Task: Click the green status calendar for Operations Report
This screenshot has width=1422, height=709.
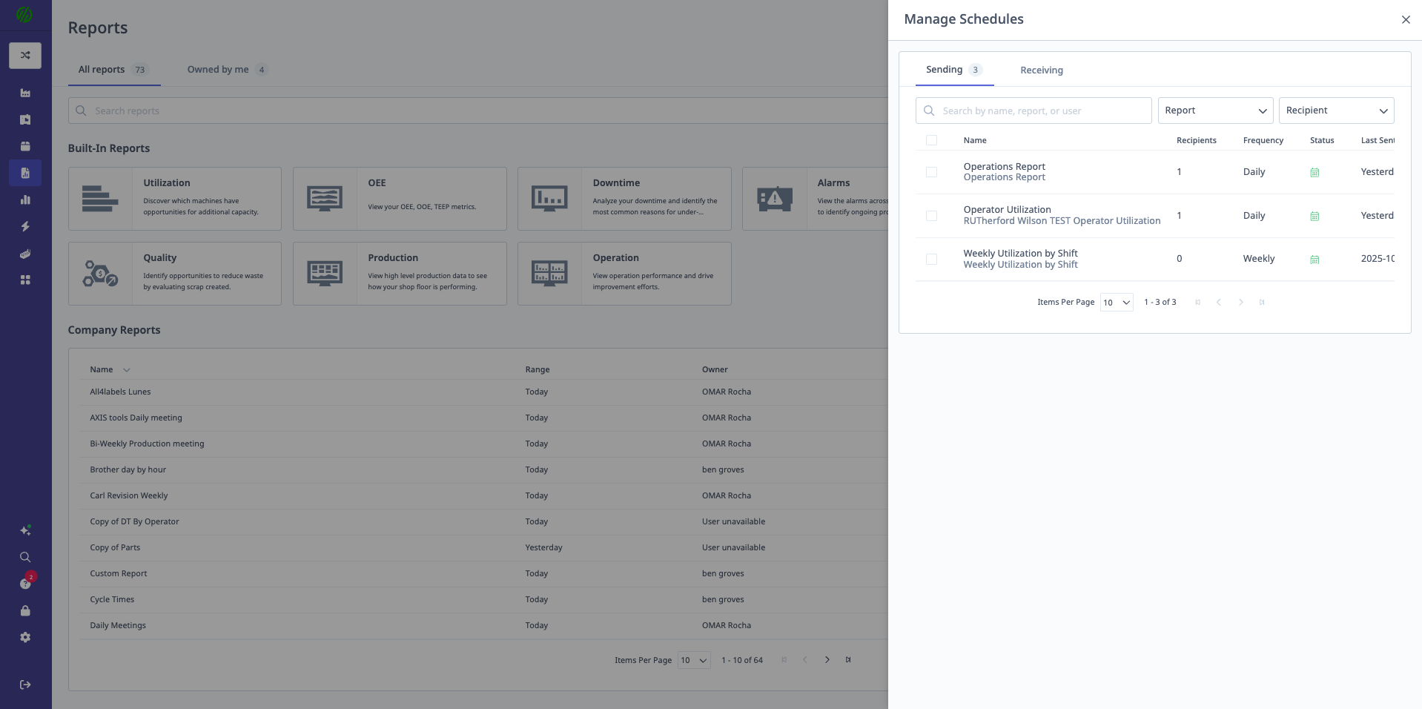Action: [1314, 172]
